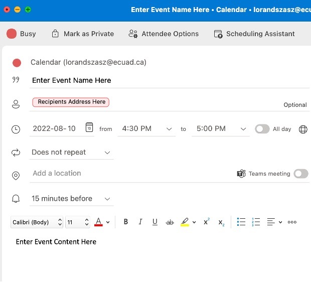Toggle underline formatting
Screen dimensions: 311x282
pos(155,222)
